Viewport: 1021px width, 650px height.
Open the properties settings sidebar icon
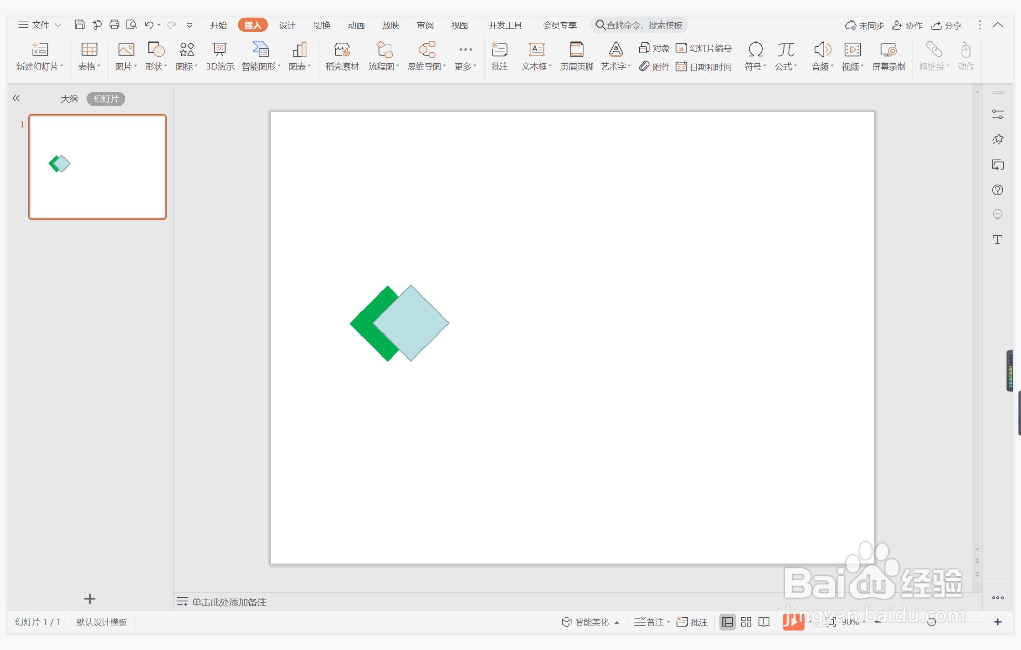[x=997, y=114]
